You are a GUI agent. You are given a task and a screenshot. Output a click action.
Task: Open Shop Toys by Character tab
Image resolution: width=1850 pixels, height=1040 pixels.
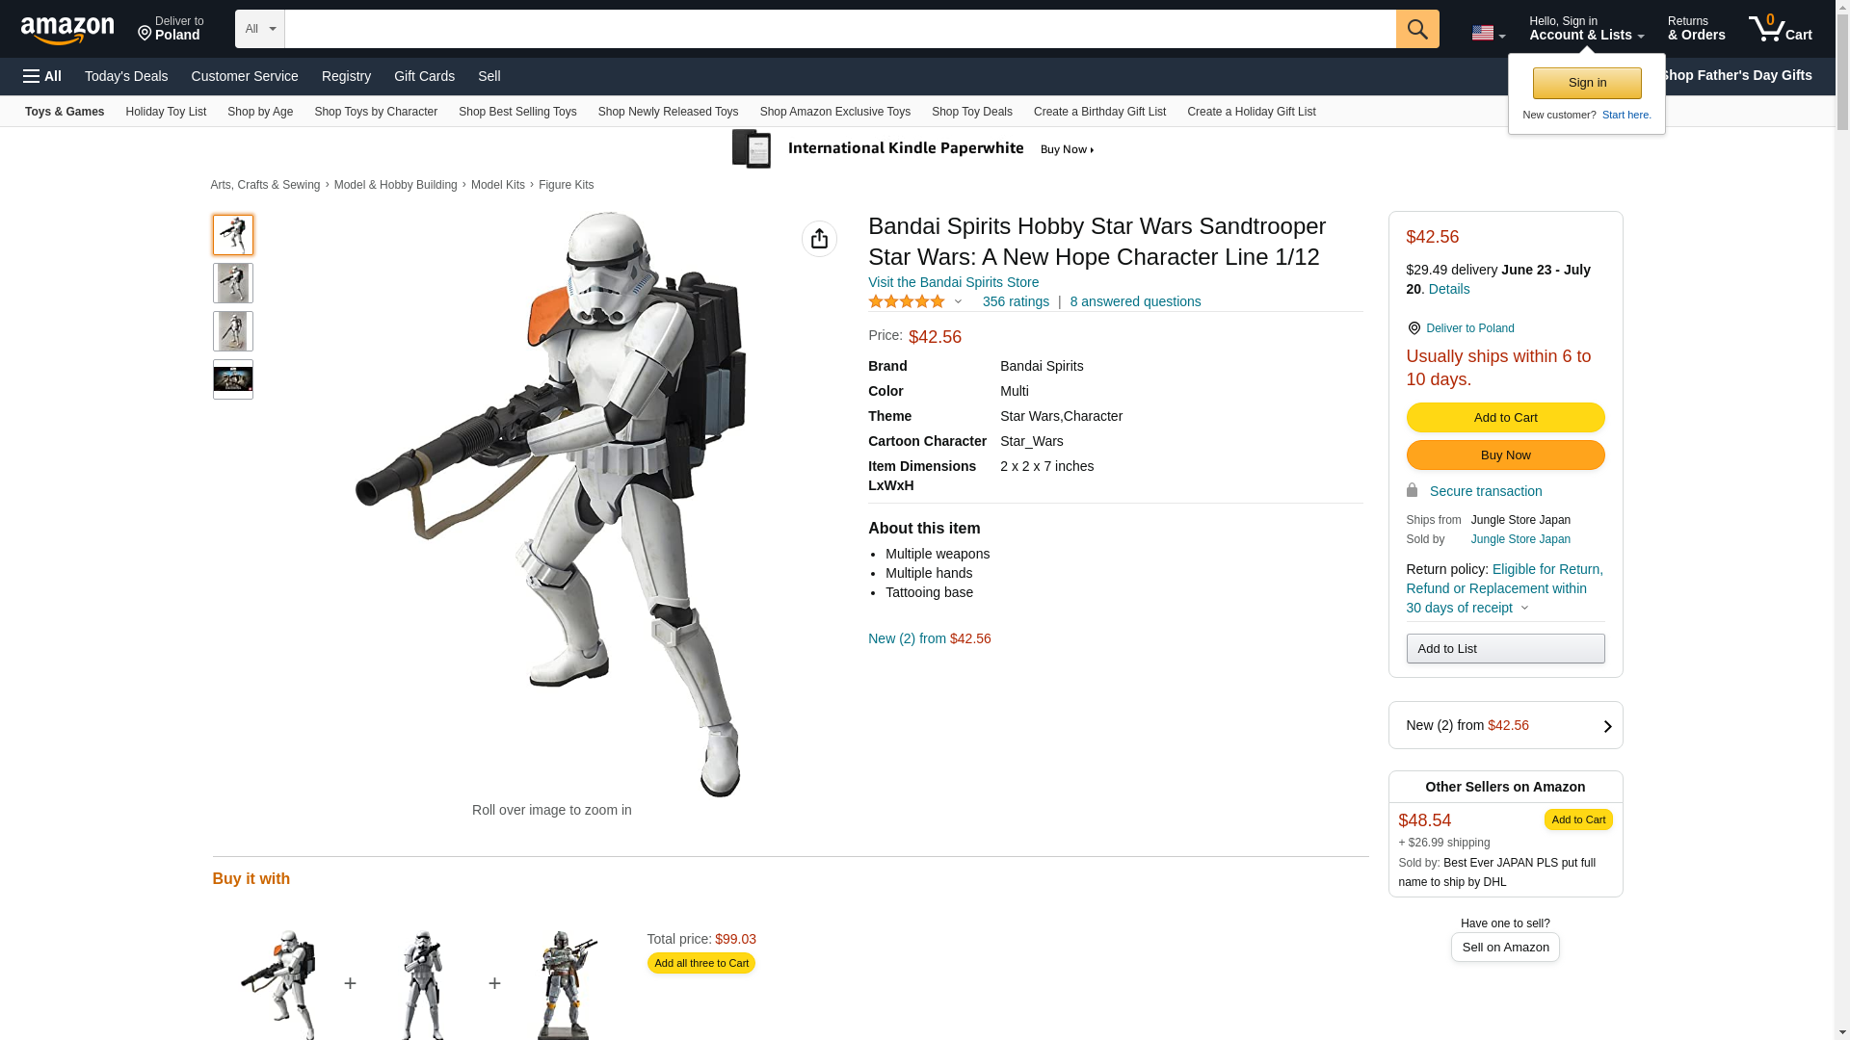[x=375, y=112]
